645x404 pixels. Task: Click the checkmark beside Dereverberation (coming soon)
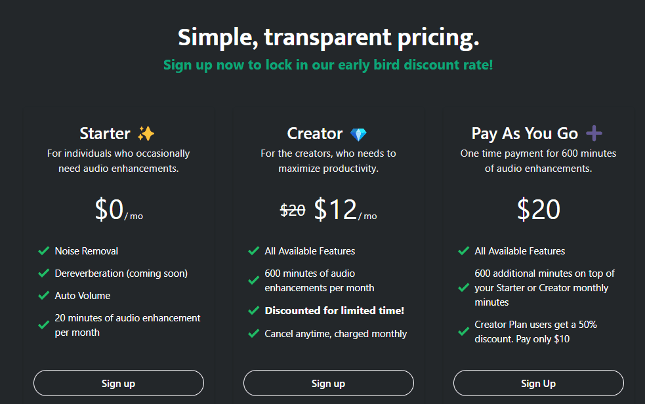[43, 273]
